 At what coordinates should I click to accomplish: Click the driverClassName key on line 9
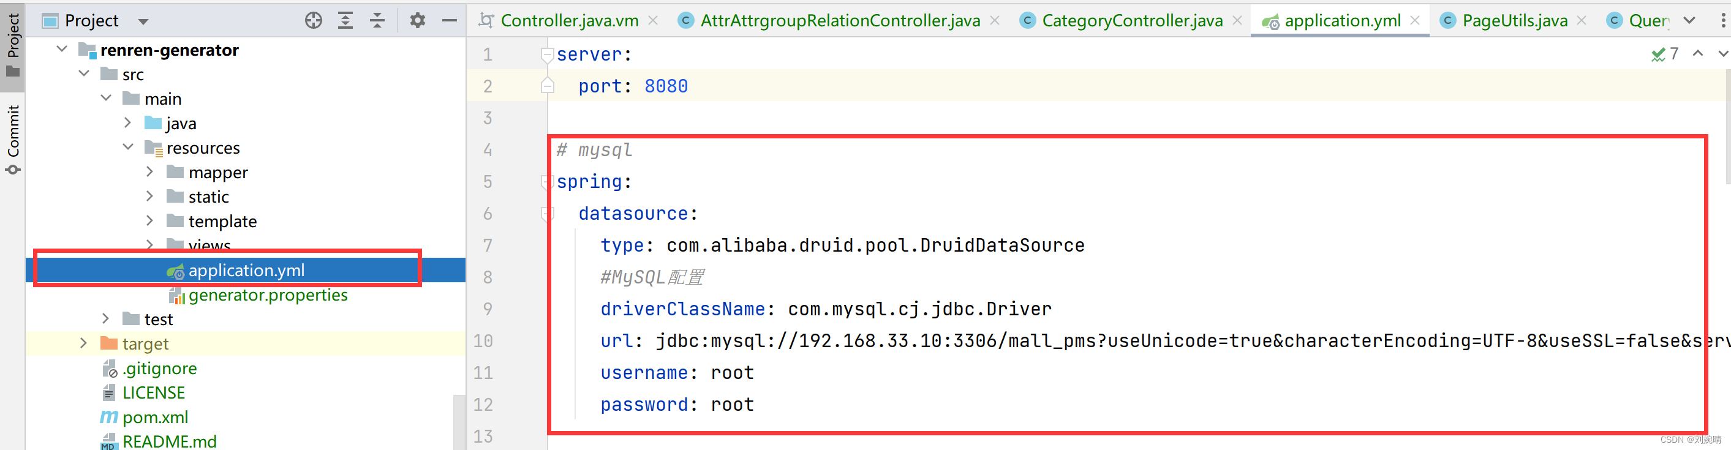(x=683, y=310)
